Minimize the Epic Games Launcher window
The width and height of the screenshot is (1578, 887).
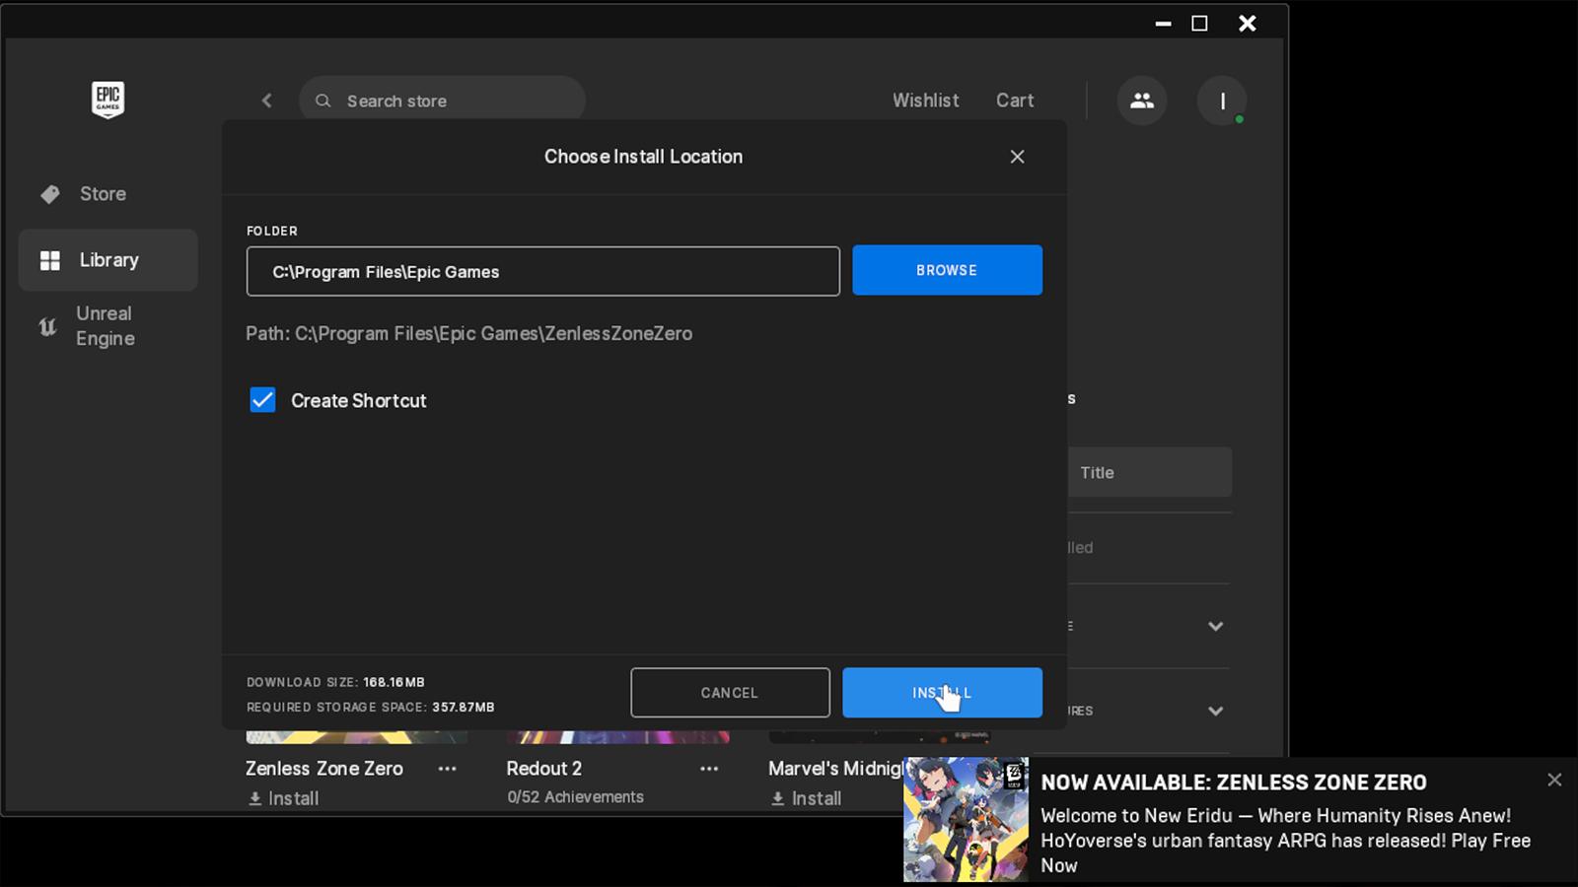click(x=1163, y=24)
